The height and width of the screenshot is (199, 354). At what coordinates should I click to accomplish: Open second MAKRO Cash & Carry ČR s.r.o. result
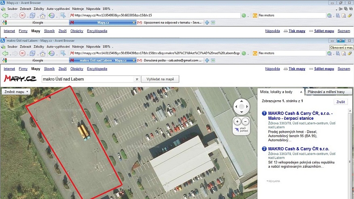pos(299,149)
